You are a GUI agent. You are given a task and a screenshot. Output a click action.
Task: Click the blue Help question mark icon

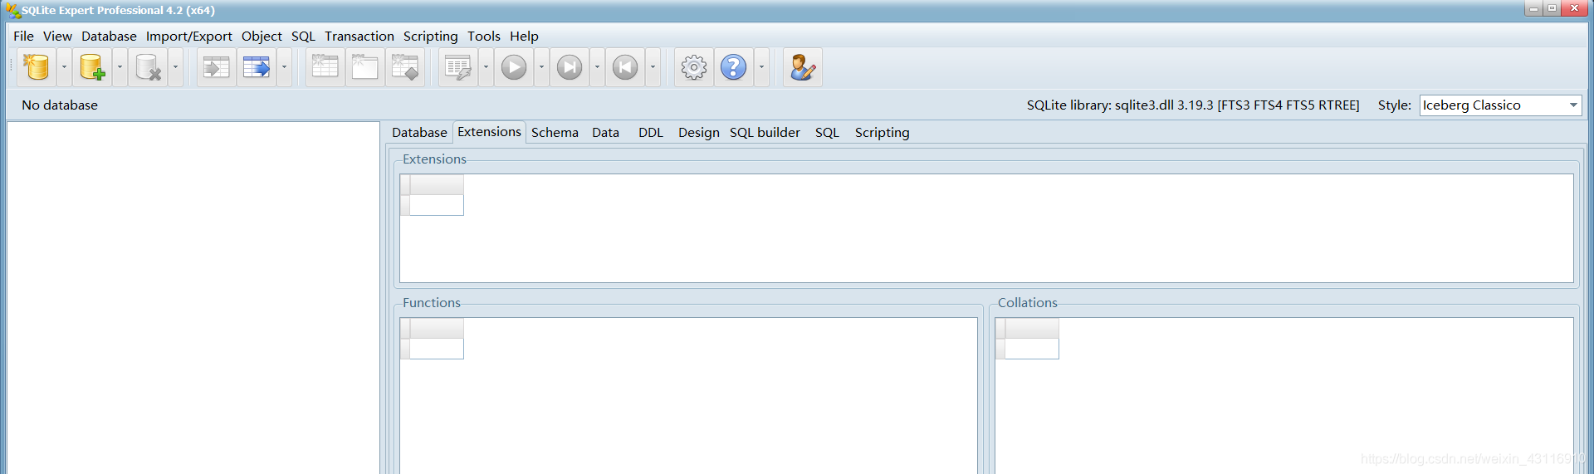pos(734,67)
